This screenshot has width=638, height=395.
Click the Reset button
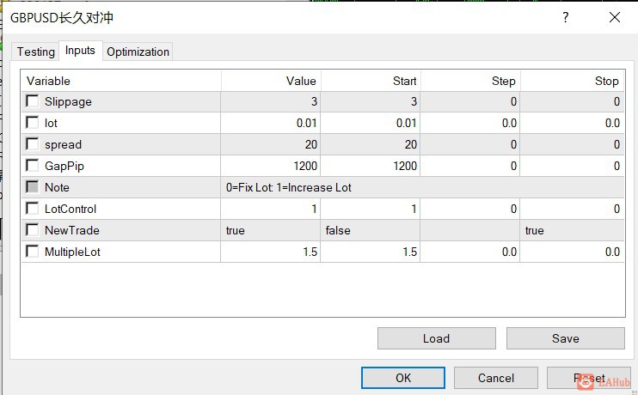point(589,378)
